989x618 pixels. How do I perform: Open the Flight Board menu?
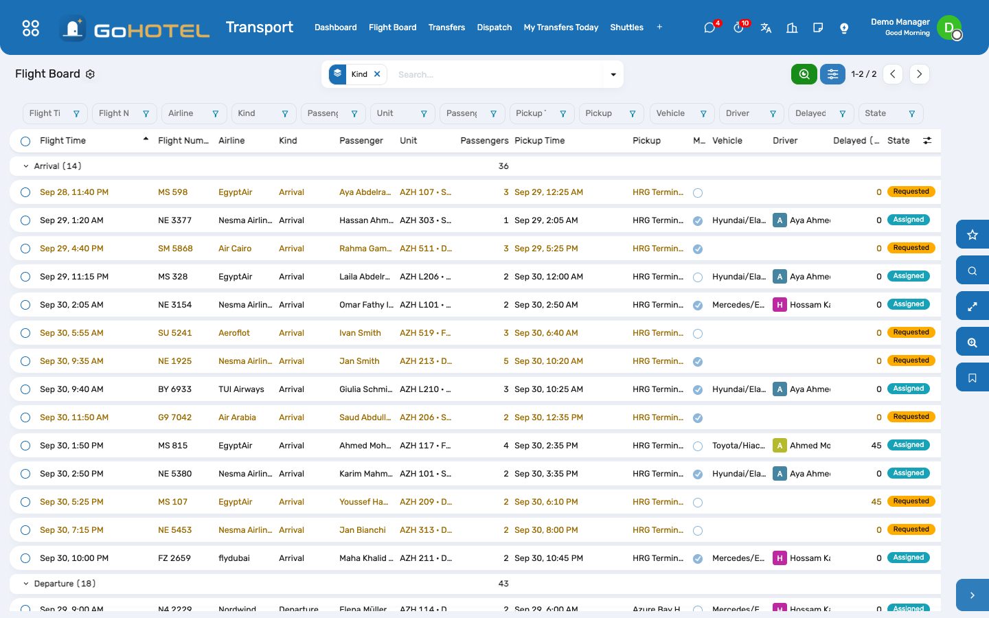(393, 27)
